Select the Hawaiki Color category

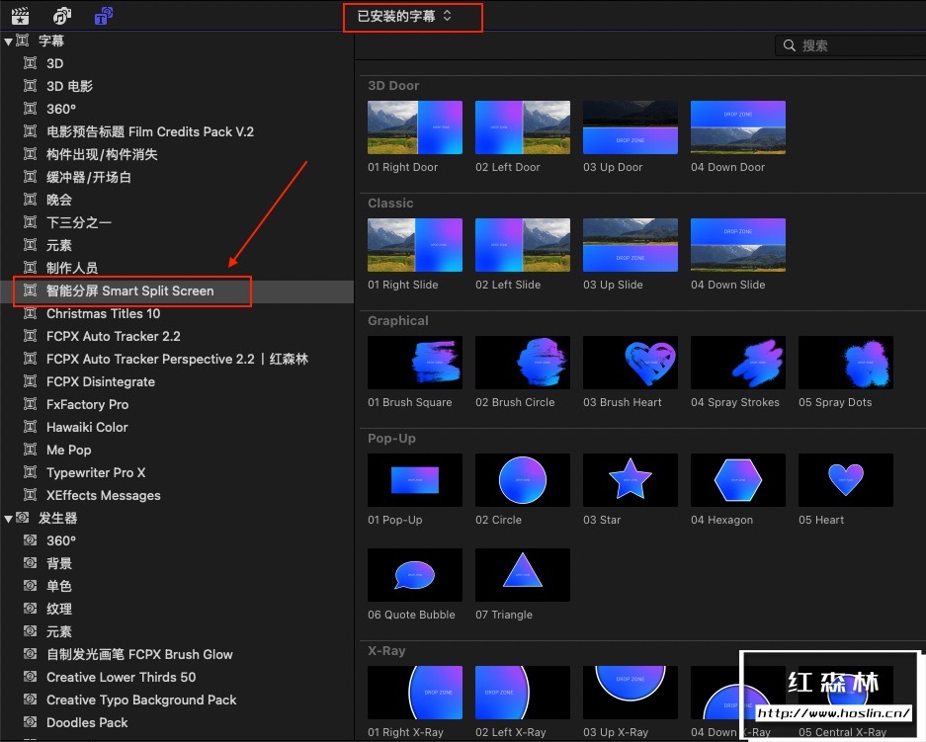(x=87, y=428)
